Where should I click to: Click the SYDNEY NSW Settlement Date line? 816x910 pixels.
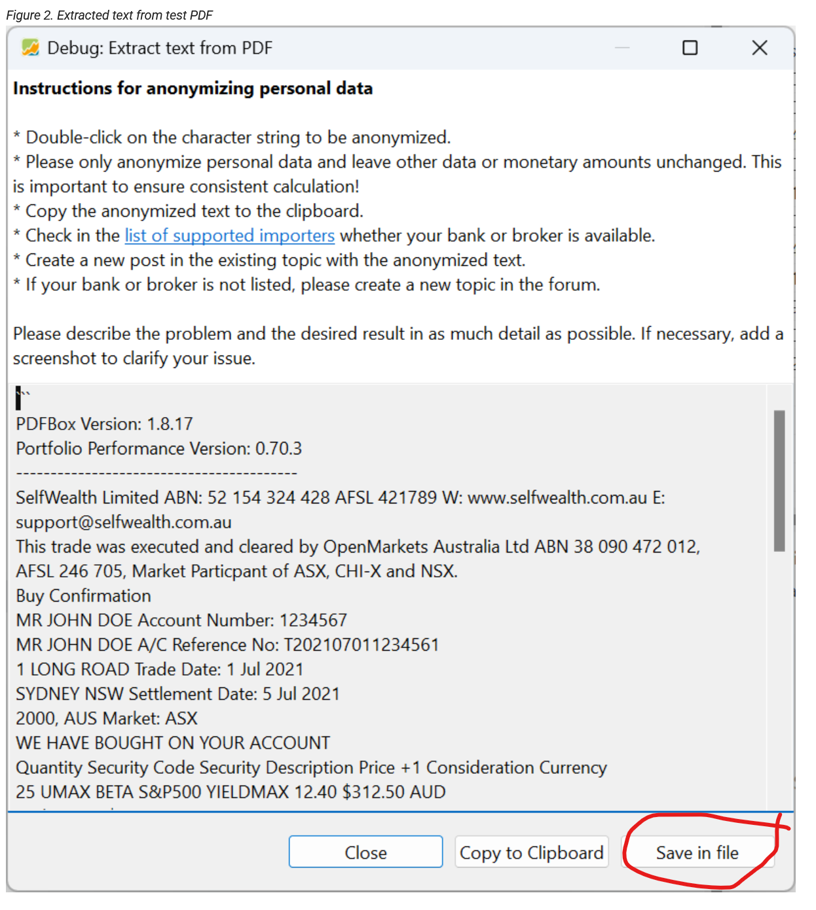click(x=177, y=694)
